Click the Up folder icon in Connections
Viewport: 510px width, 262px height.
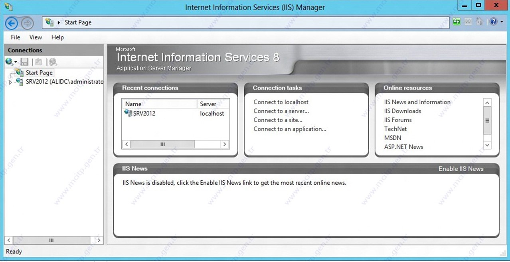tap(38, 62)
